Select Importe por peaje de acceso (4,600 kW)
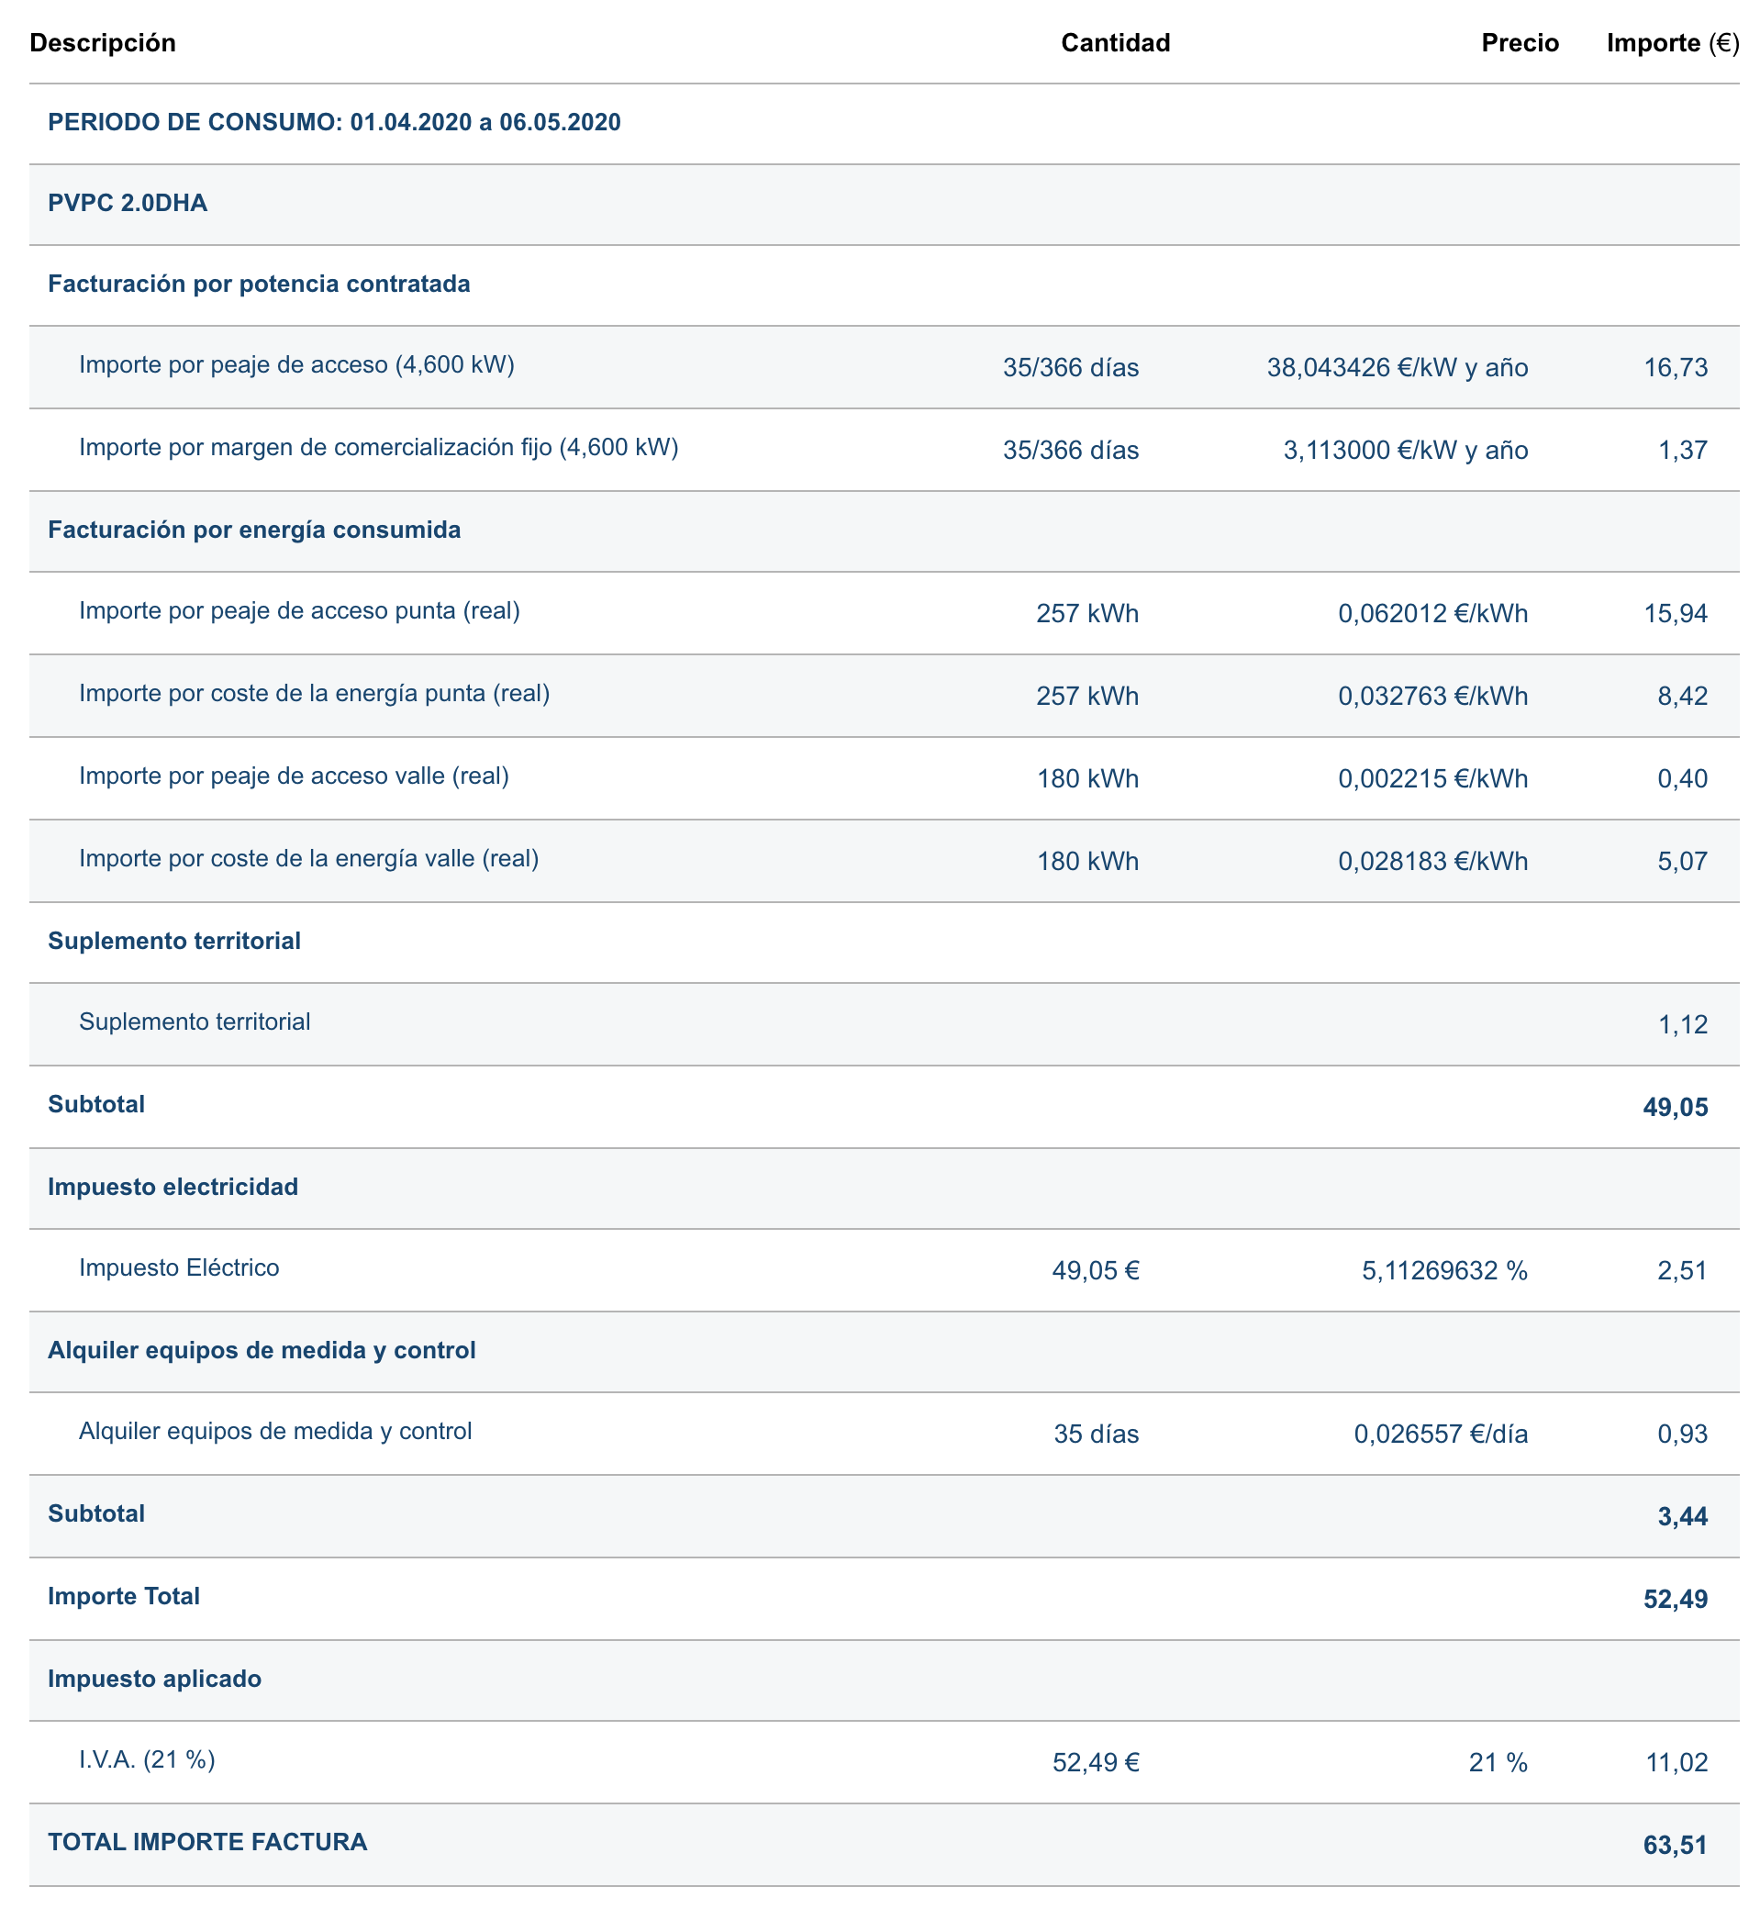The width and height of the screenshot is (1760, 1909). [884, 367]
